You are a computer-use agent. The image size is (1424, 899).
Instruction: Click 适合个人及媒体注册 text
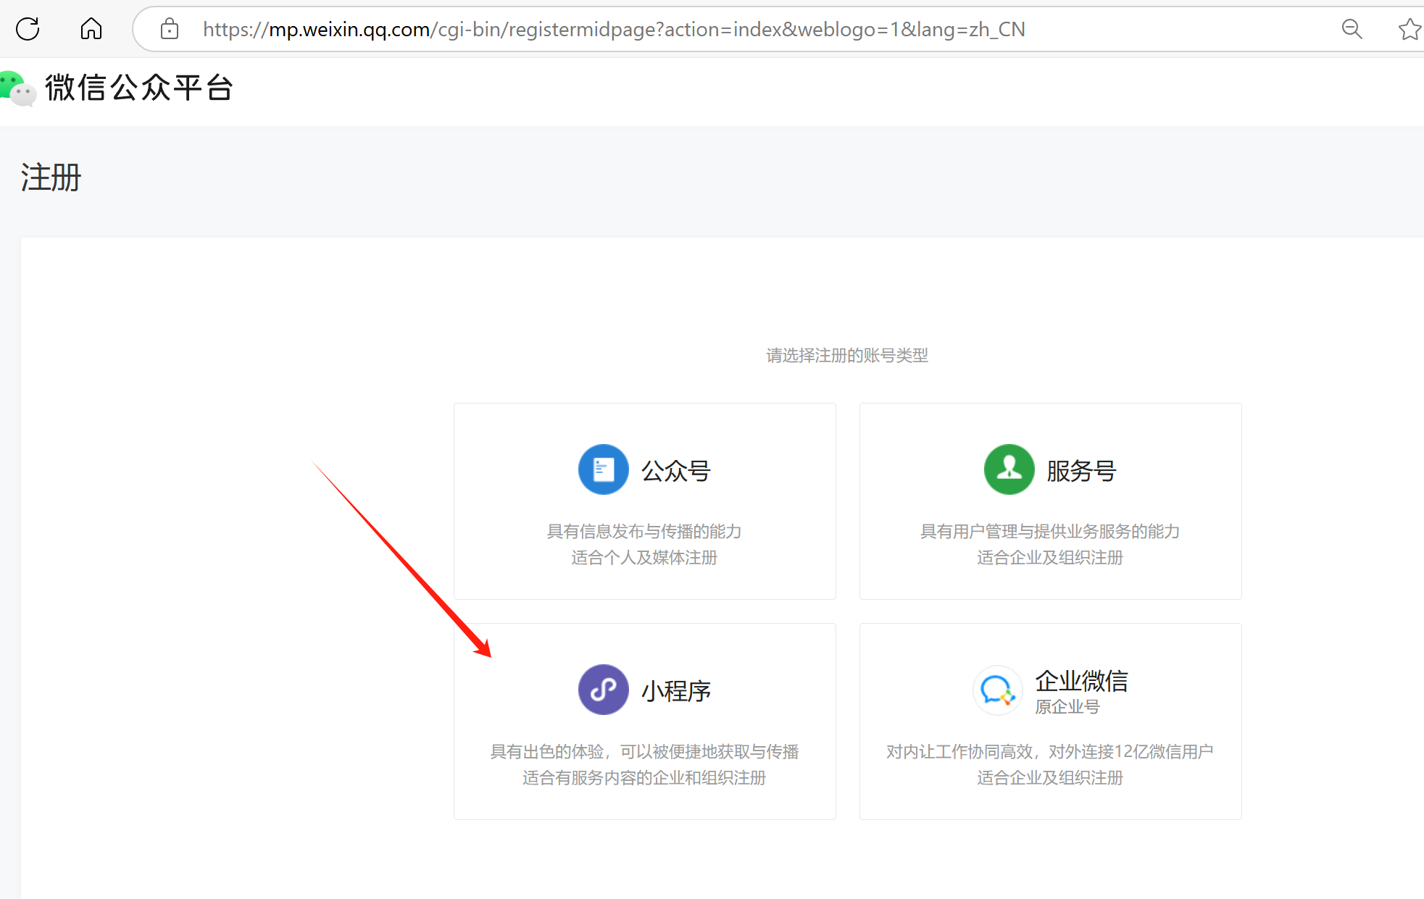coord(644,558)
